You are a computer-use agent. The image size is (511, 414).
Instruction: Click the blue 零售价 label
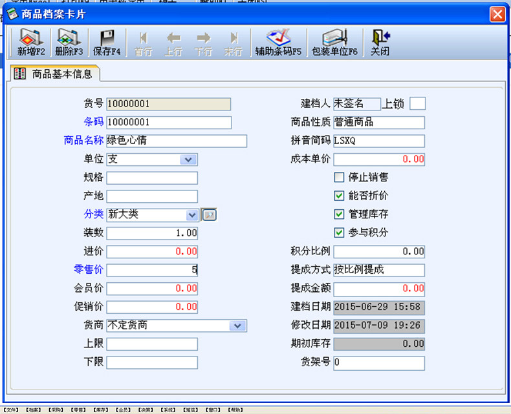(x=89, y=269)
